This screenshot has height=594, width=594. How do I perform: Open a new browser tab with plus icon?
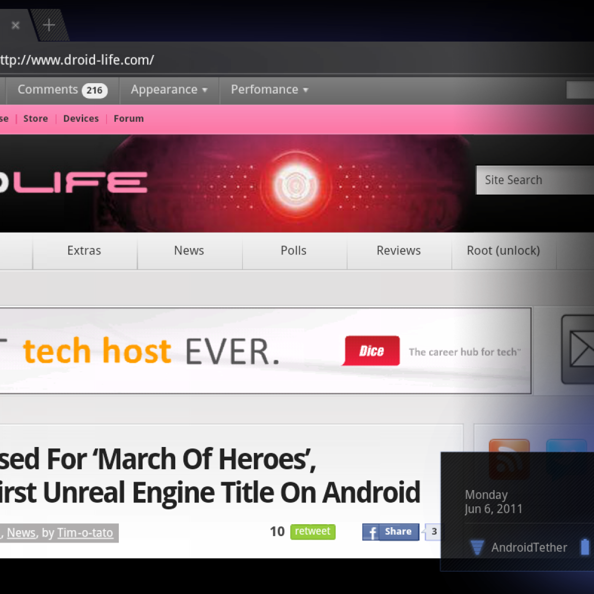click(x=49, y=25)
